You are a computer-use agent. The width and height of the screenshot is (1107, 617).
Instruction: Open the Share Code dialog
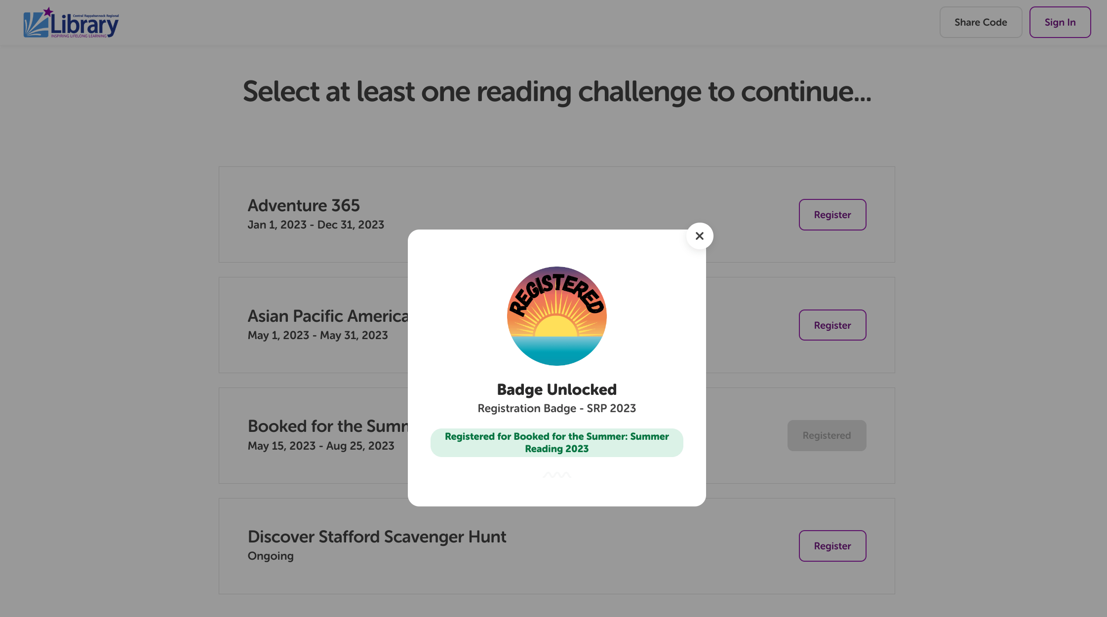click(x=981, y=22)
